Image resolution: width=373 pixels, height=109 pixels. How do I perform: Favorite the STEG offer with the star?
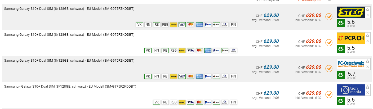pyautogui.click(x=367, y=10)
